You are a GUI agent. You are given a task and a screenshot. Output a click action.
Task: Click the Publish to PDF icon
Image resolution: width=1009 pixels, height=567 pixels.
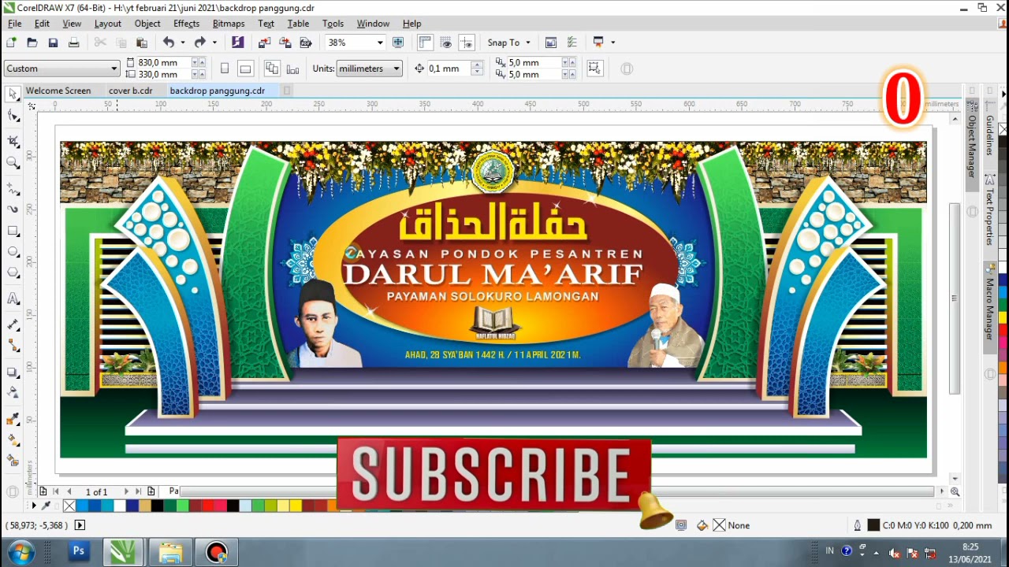(x=306, y=43)
